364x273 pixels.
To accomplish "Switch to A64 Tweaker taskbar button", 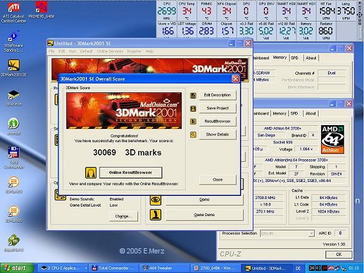I will (165, 268).
